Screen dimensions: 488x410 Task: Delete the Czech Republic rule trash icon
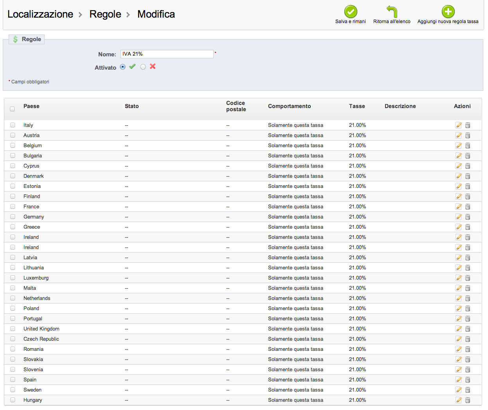pyautogui.click(x=468, y=339)
